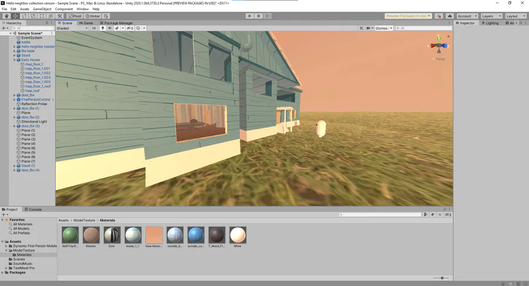Collapse the Early House object
This screenshot has height=286, width=529.
point(15,60)
